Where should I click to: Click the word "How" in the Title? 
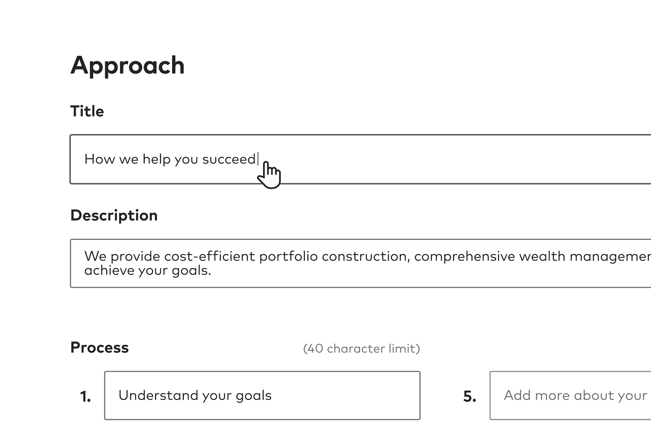pos(99,159)
